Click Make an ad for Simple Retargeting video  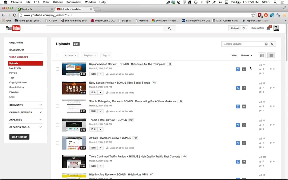(120, 111)
